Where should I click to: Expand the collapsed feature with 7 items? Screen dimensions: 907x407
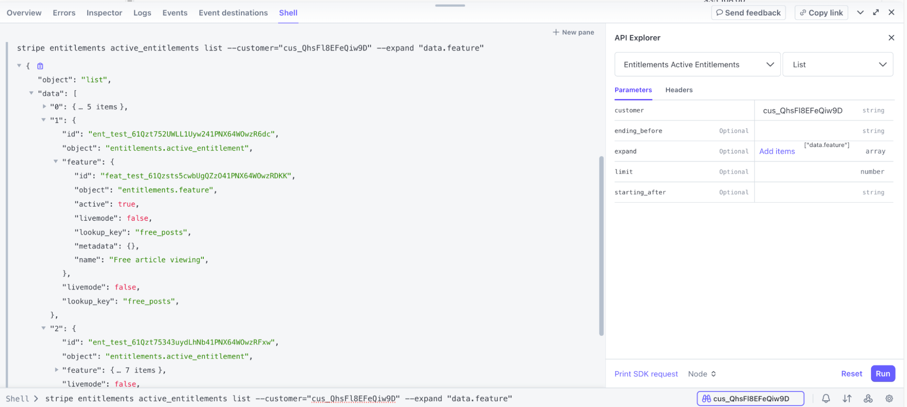coord(56,370)
